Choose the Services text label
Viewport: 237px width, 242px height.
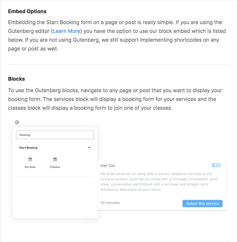pos(30,167)
